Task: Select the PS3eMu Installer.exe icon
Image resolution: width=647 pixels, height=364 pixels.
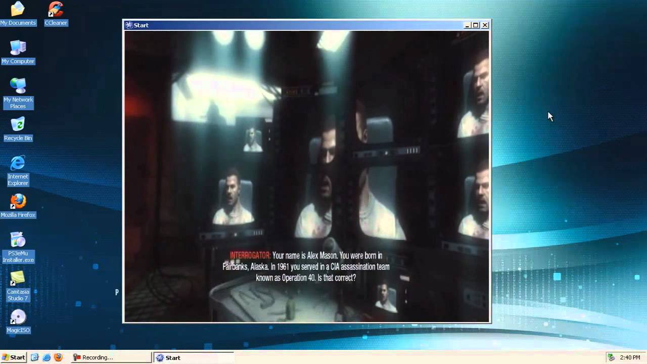Action: click(x=18, y=247)
